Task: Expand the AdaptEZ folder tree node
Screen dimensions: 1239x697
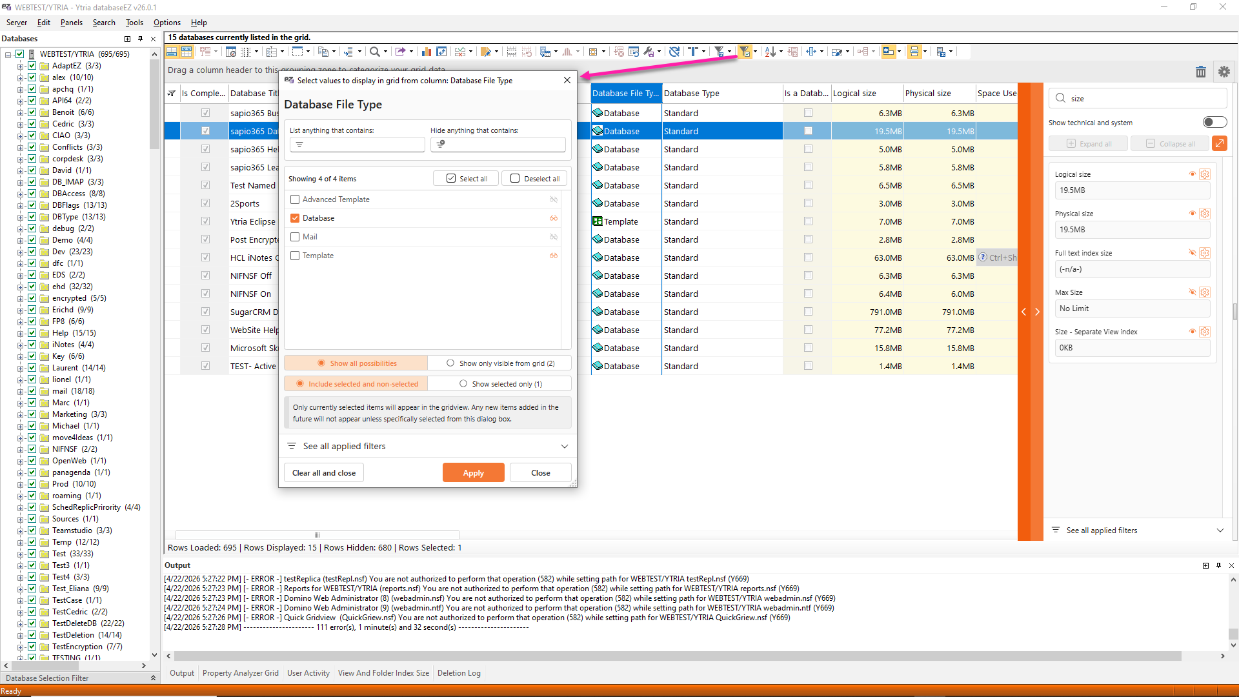Action: click(x=20, y=66)
